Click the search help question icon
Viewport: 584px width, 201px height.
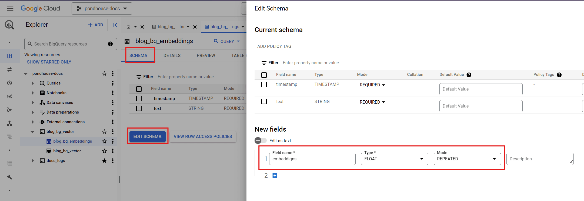(x=110, y=44)
